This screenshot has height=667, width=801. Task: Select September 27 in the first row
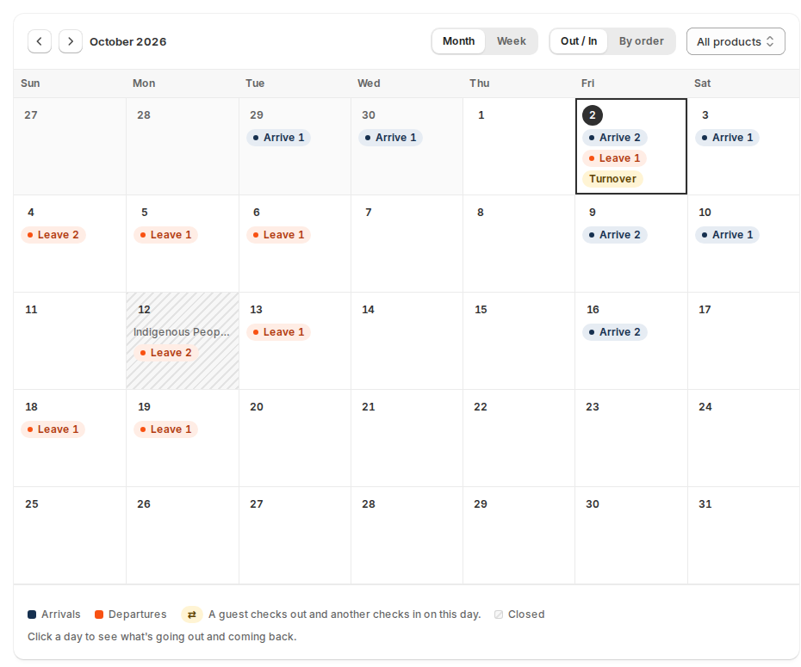tap(70, 146)
